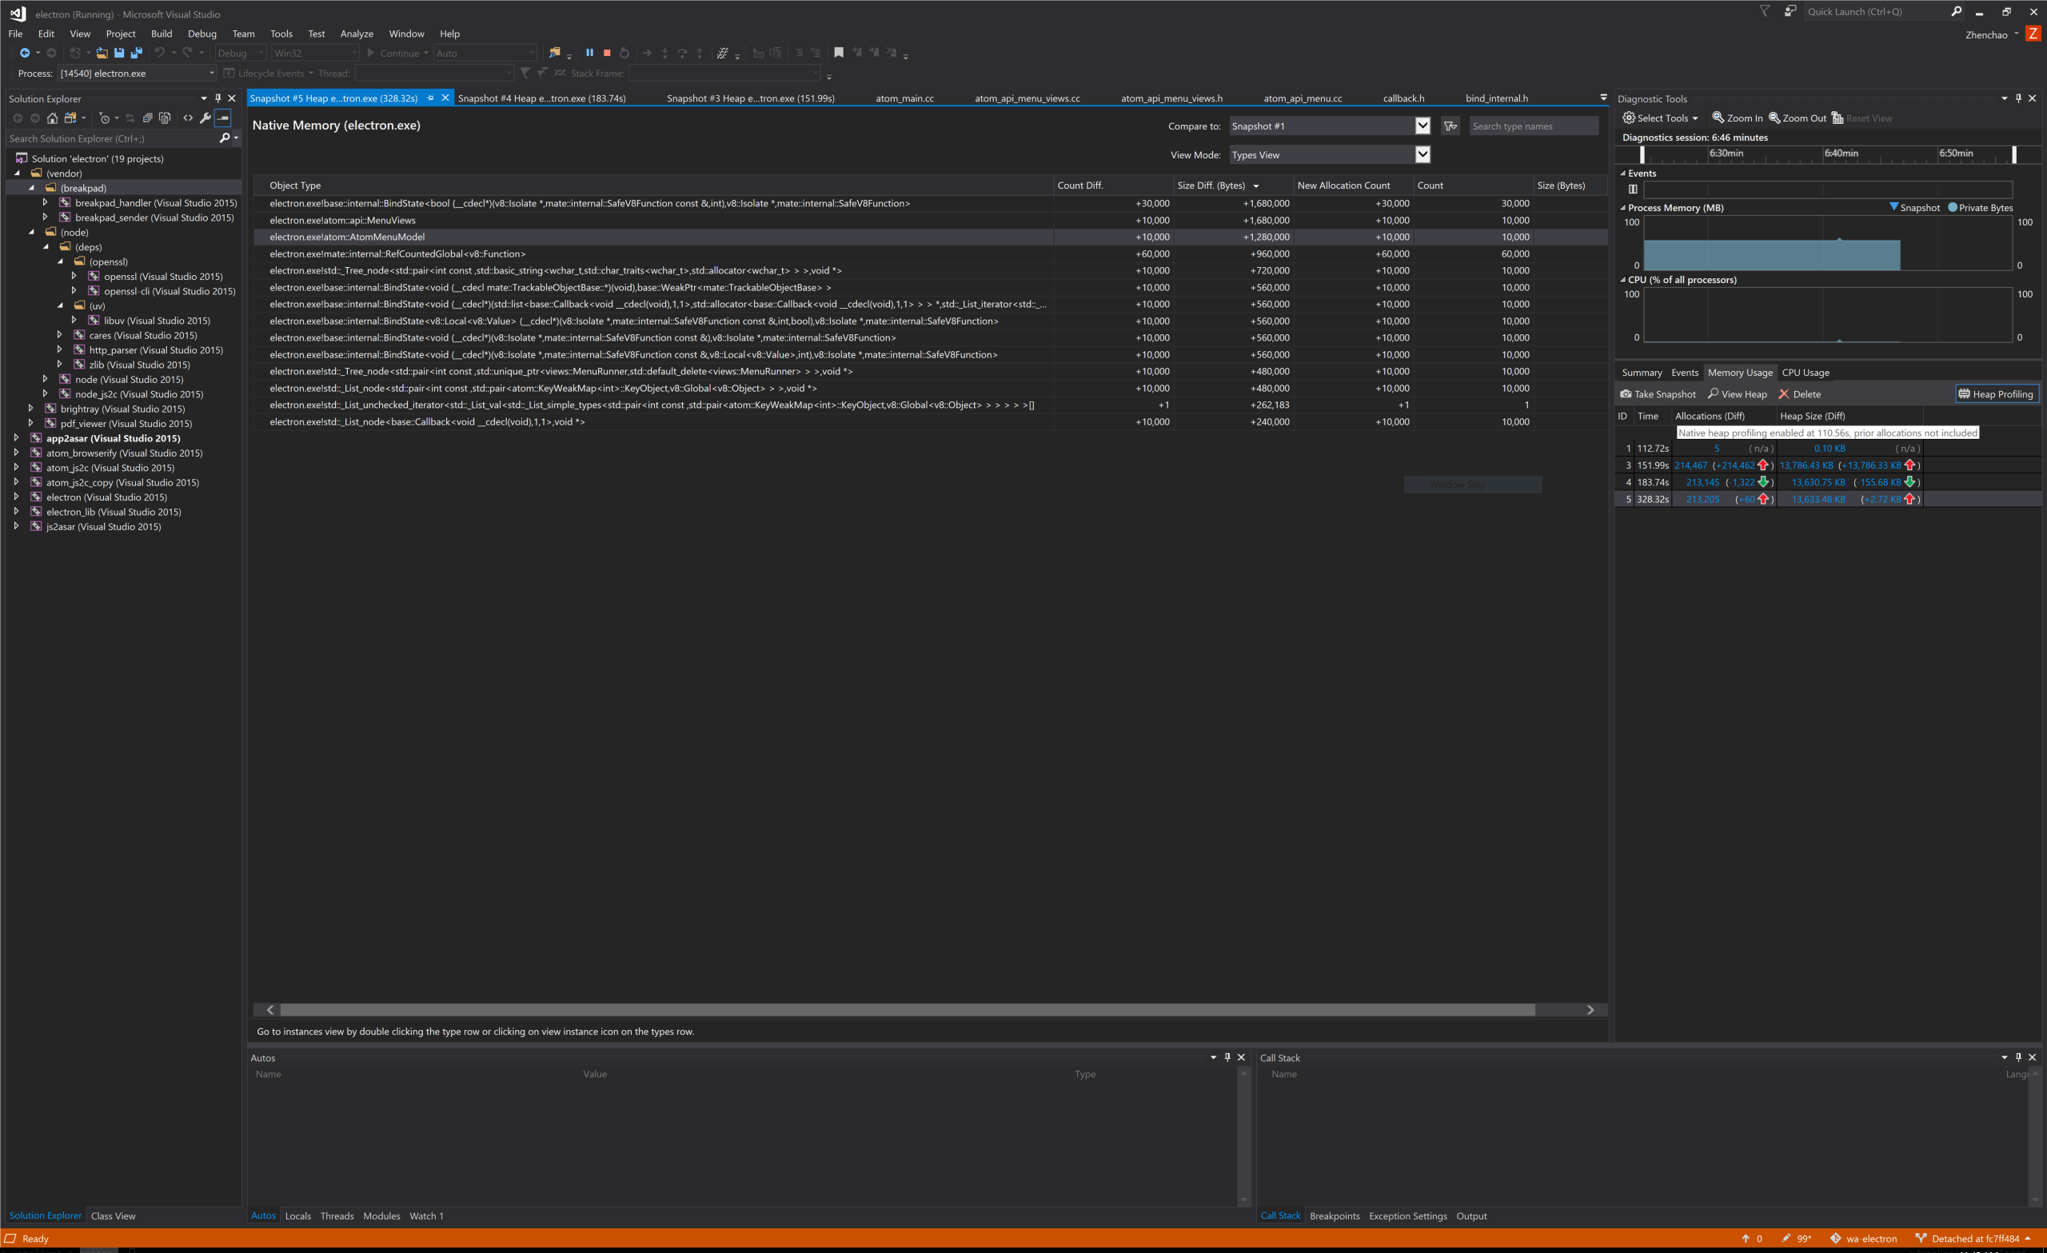The height and width of the screenshot is (1253, 2047).
Task: Click View Heap magnifier button
Action: pos(1737,394)
